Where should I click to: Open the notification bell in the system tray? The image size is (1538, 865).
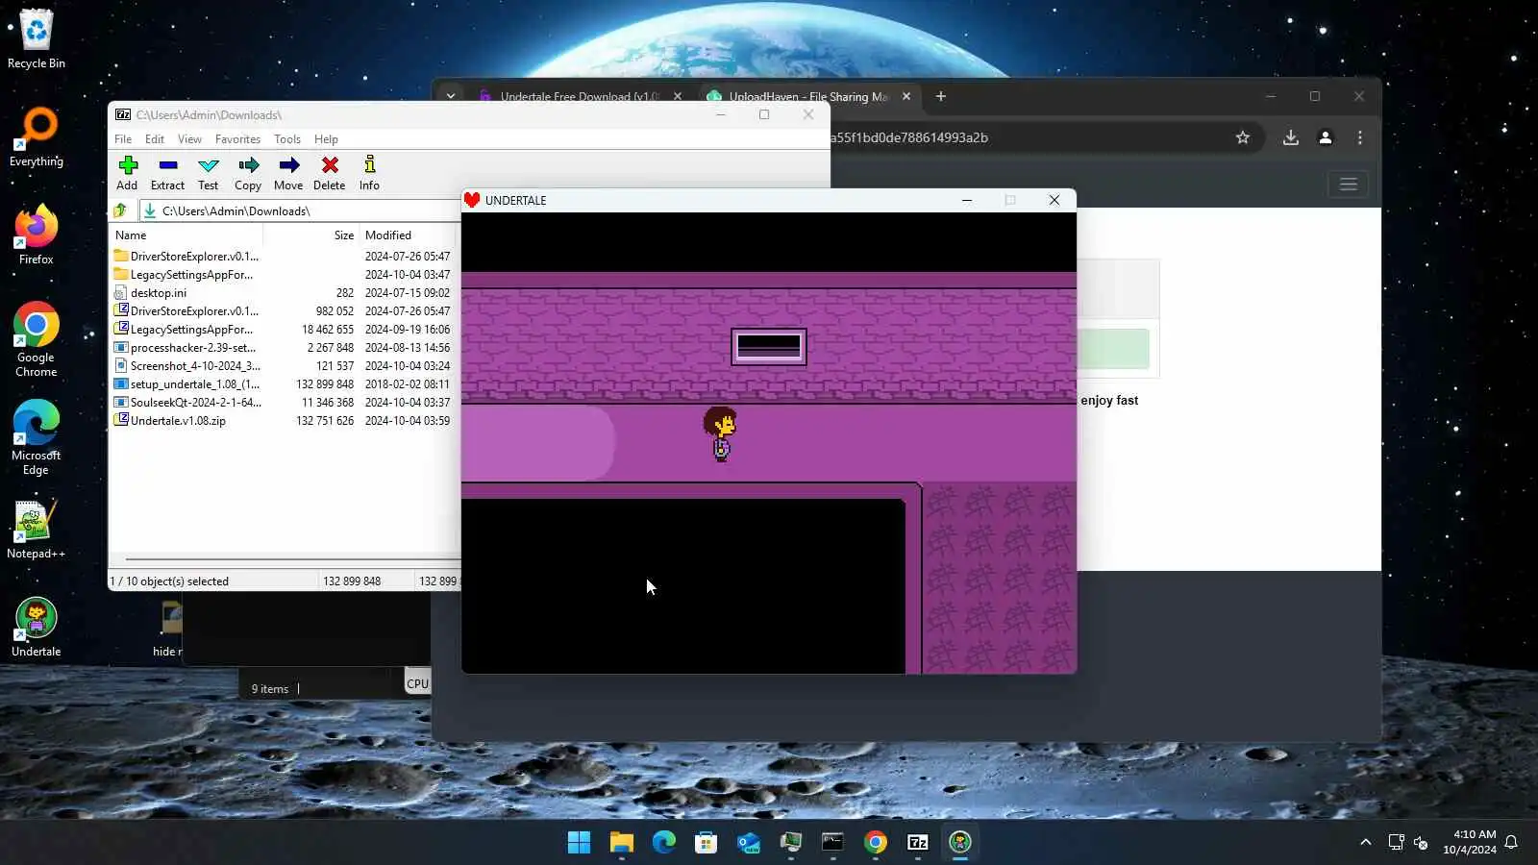coord(1511,842)
